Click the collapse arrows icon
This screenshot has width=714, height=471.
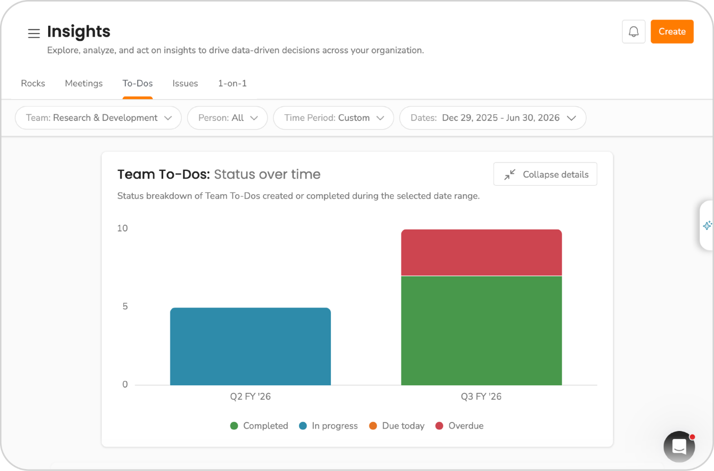pyautogui.click(x=510, y=175)
